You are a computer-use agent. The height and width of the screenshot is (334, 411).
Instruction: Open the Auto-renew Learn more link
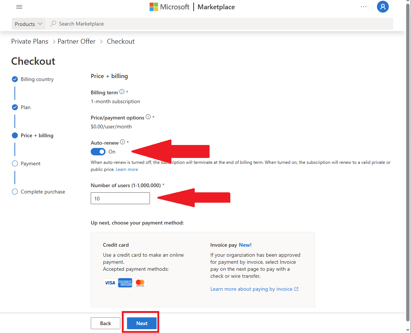127,169
